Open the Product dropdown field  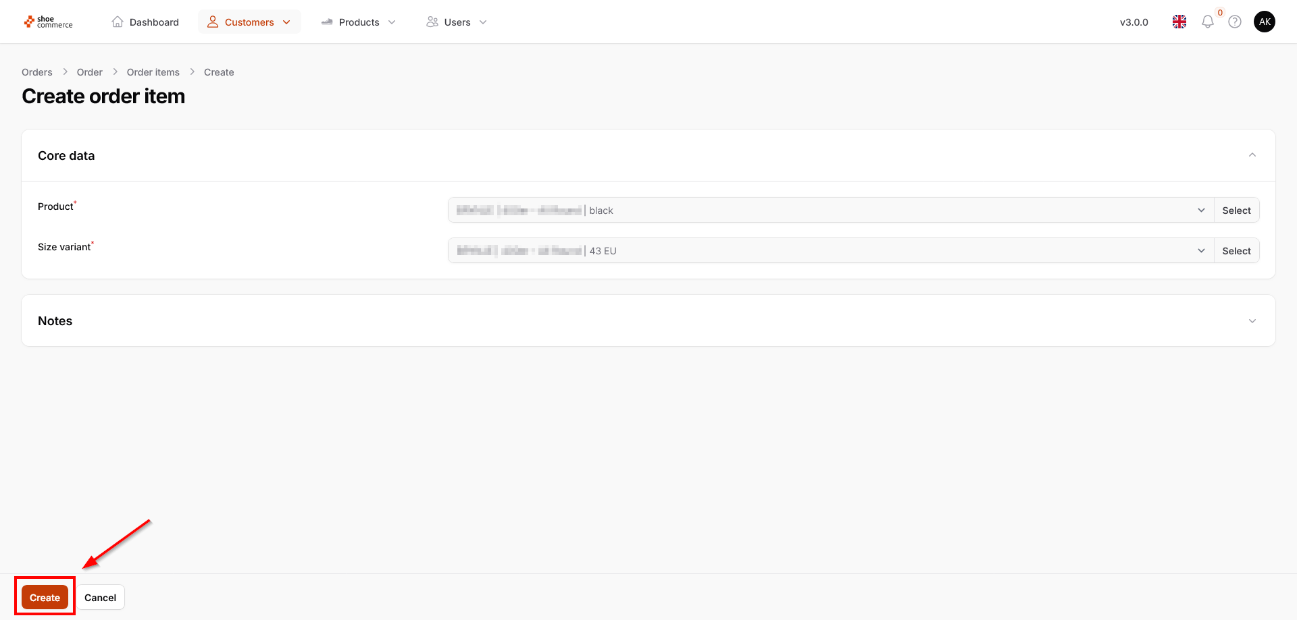(x=831, y=210)
